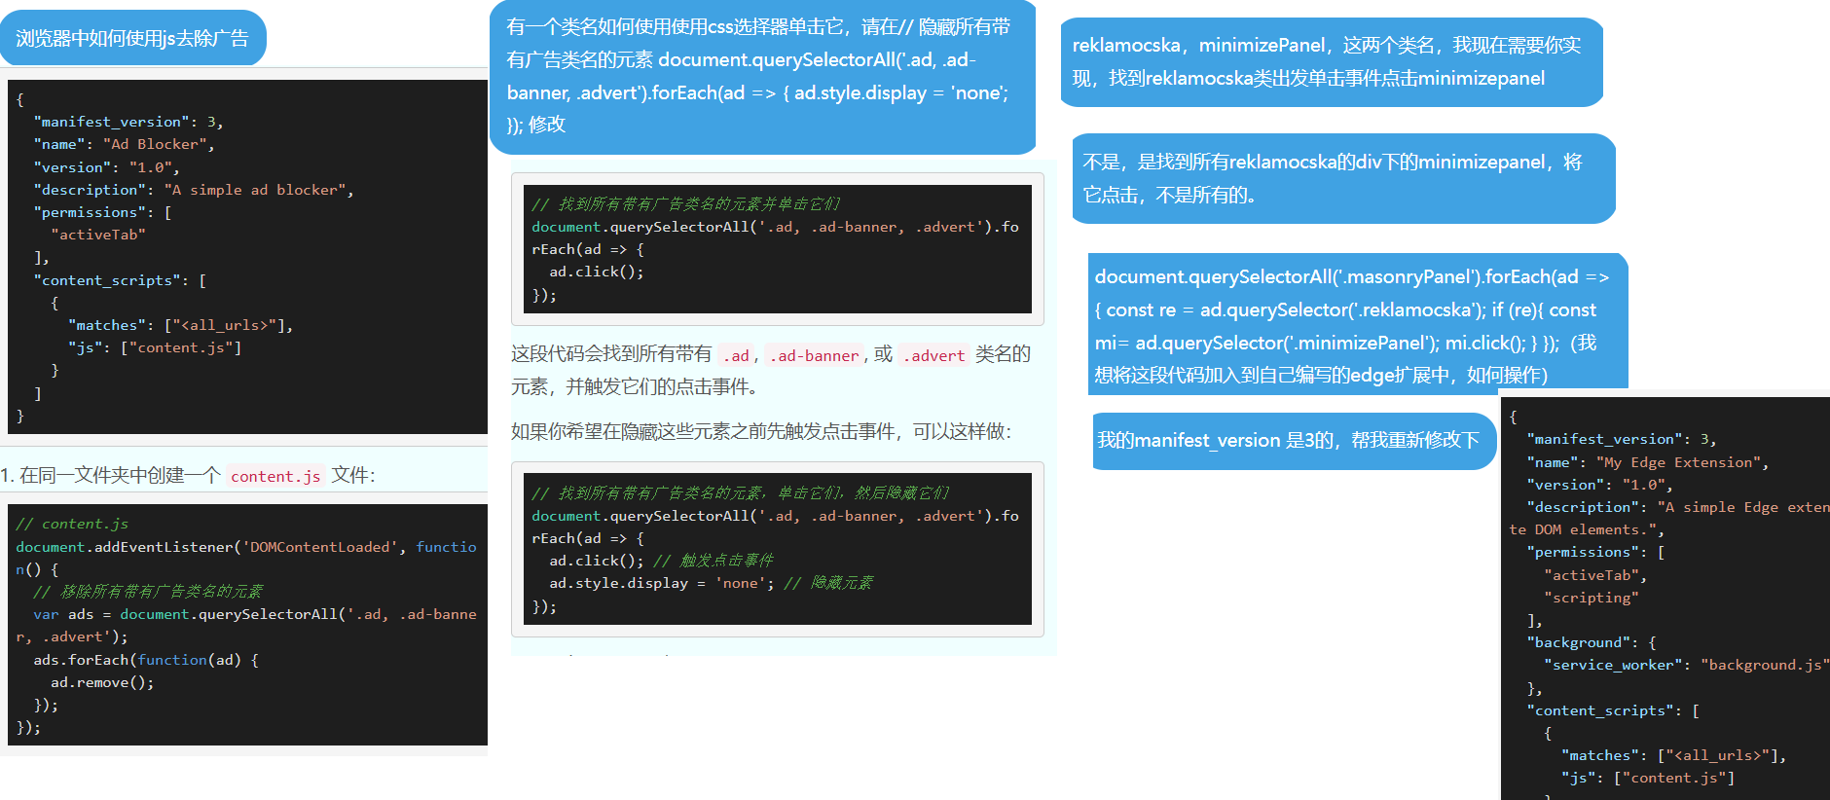Click the comment '// 移除所有带有广告类名的元素'
This screenshot has height=800, width=1830.
tap(148, 592)
